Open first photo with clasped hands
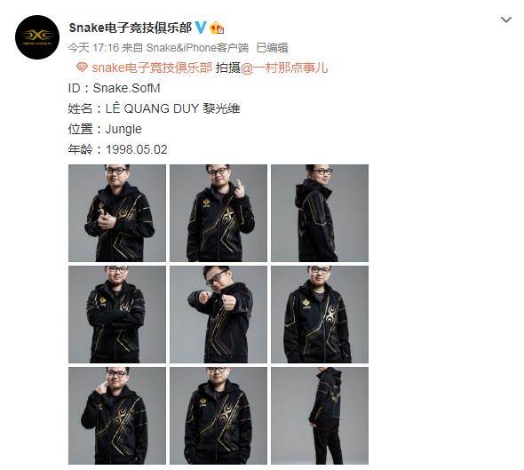This screenshot has height=470, width=524. click(117, 213)
